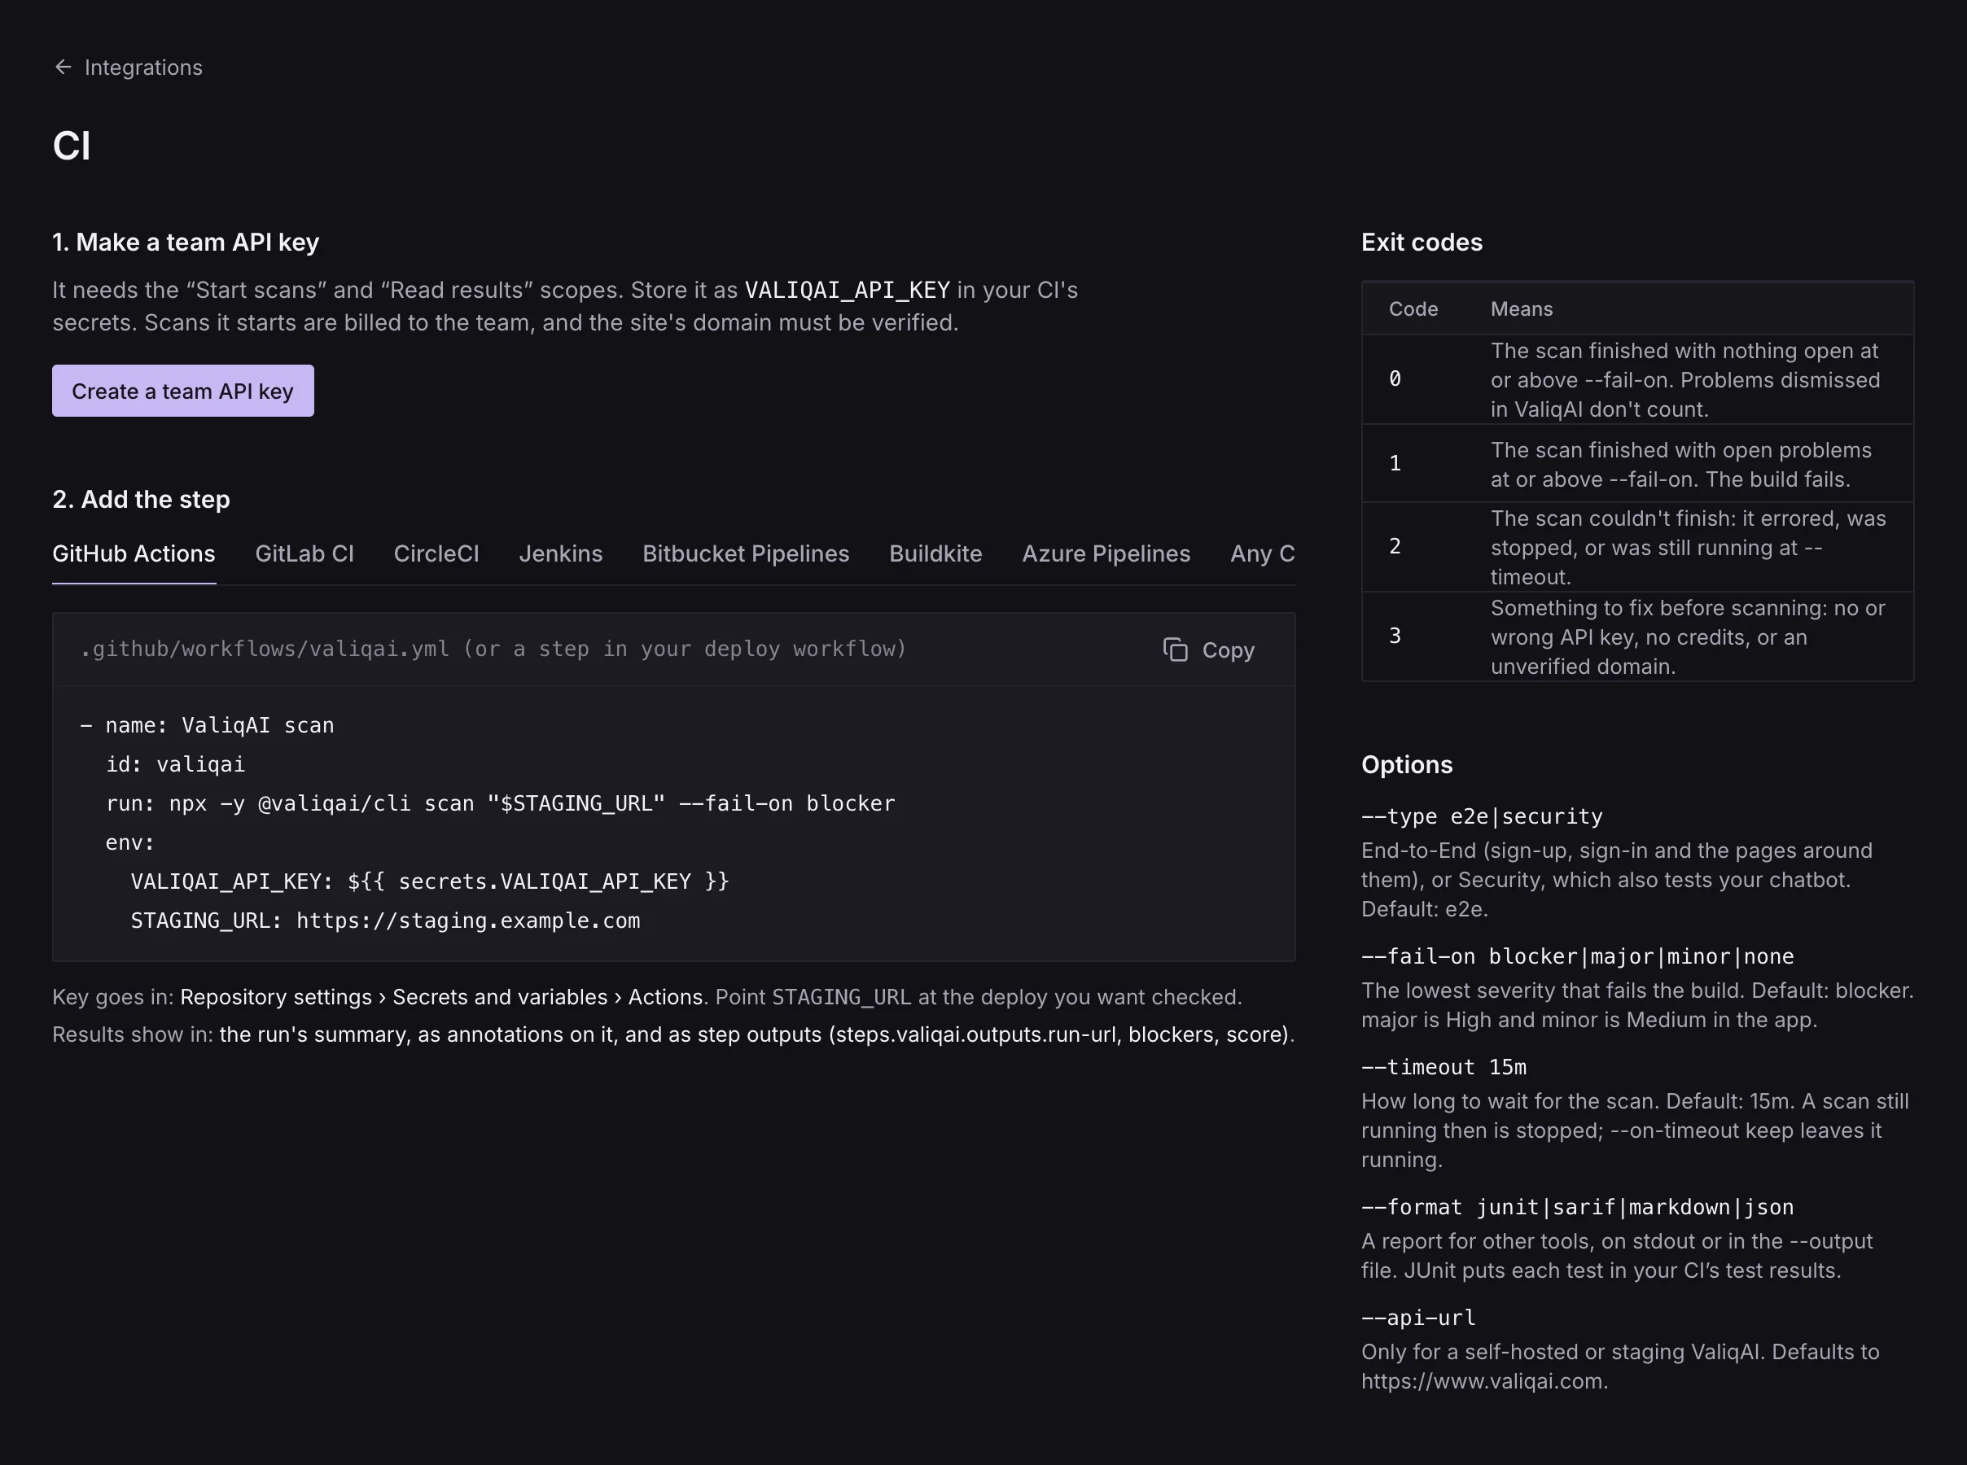Click "Repository settings › Secrets and variables › Actions" text
Image resolution: width=1967 pixels, height=1465 pixels.
point(441,997)
